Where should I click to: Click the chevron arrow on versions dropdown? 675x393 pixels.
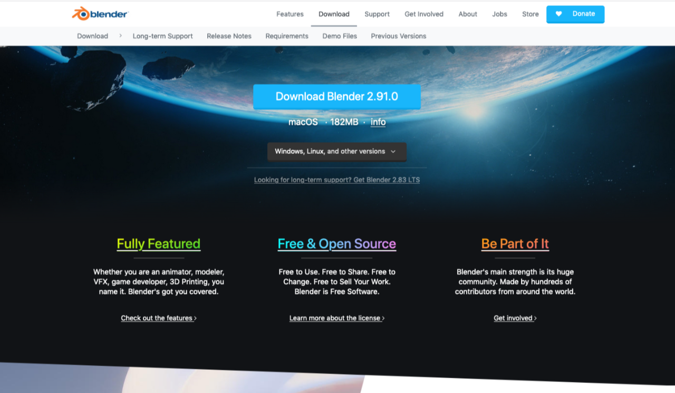393,152
